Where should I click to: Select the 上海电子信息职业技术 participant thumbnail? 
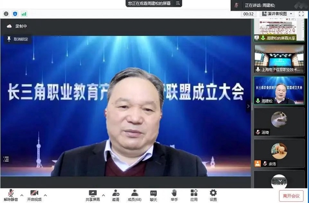[x=279, y=59]
